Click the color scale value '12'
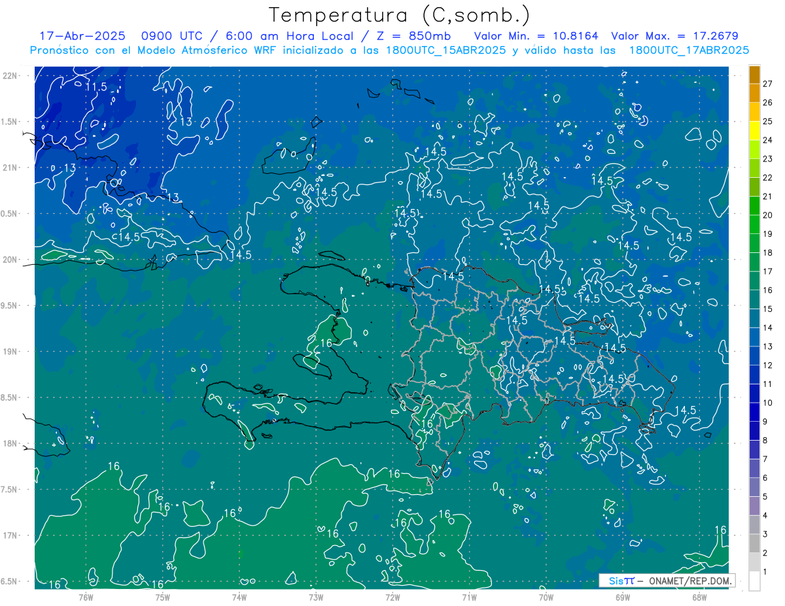The height and width of the screenshot is (606, 785). point(769,365)
